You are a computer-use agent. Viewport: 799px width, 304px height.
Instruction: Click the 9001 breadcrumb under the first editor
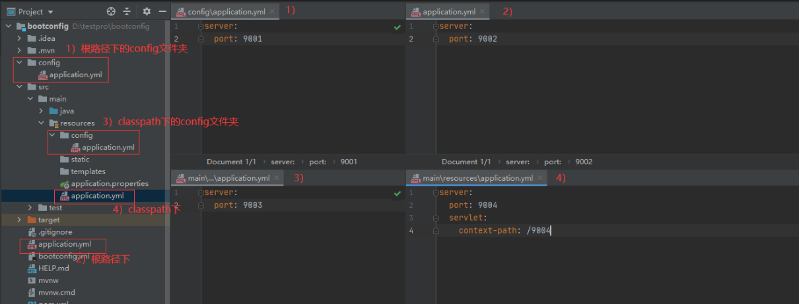(349, 162)
